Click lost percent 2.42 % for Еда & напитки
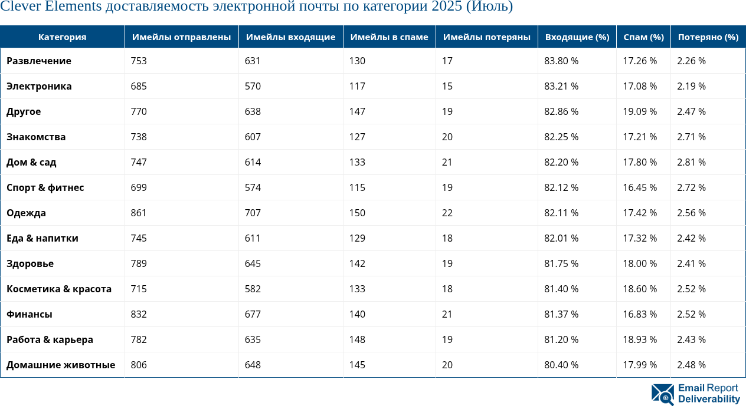Viewport: 746px width, 406px height. 691,238
